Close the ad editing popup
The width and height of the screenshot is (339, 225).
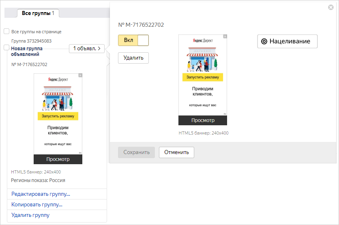[330, 7]
